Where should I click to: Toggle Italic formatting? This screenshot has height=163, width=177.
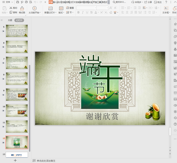click(x=83, y=12)
